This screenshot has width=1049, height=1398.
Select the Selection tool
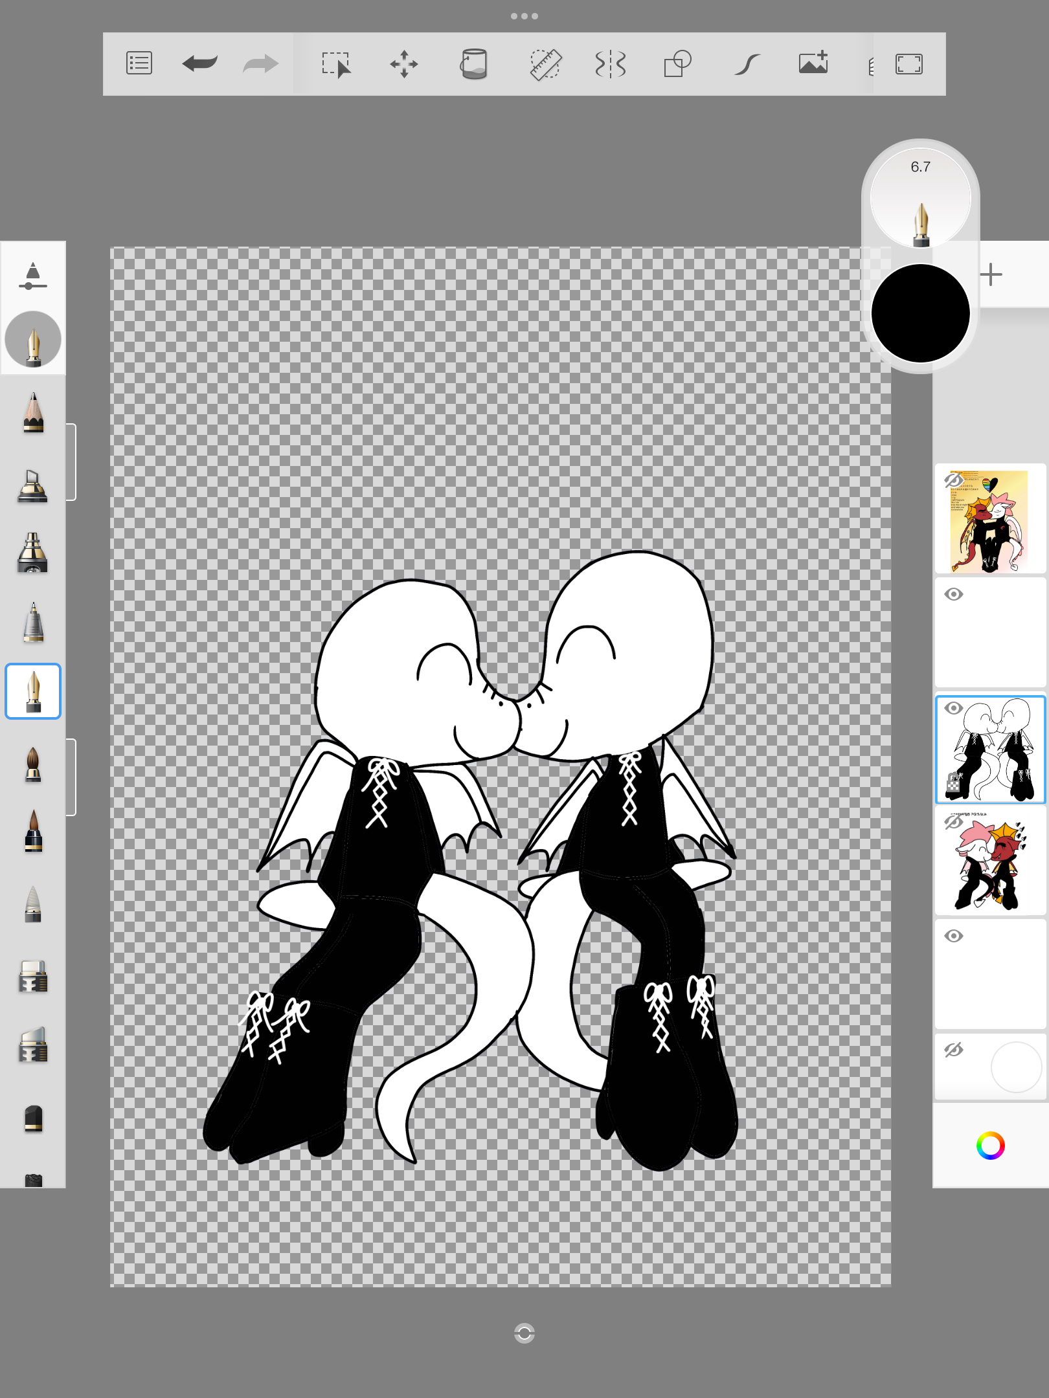click(337, 64)
